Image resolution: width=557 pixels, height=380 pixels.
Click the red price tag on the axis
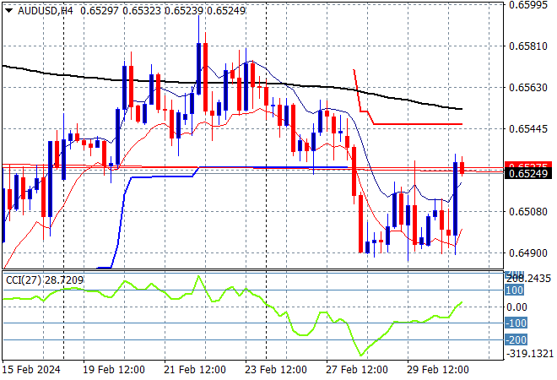528,166
